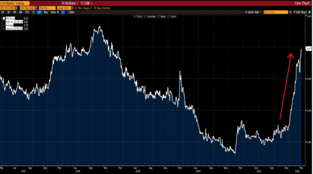Activate the Zoom magnifier tool
This screenshot has width=313, height=174.
click(x=173, y=17)
